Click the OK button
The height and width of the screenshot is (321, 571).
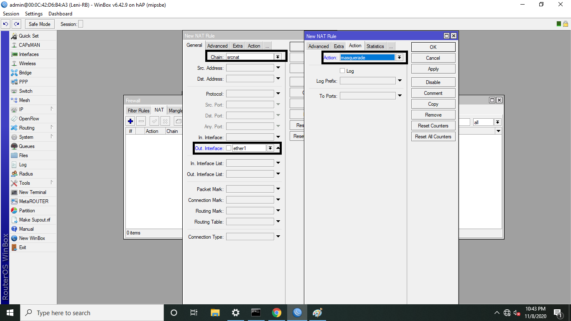(x=433, y=47)
